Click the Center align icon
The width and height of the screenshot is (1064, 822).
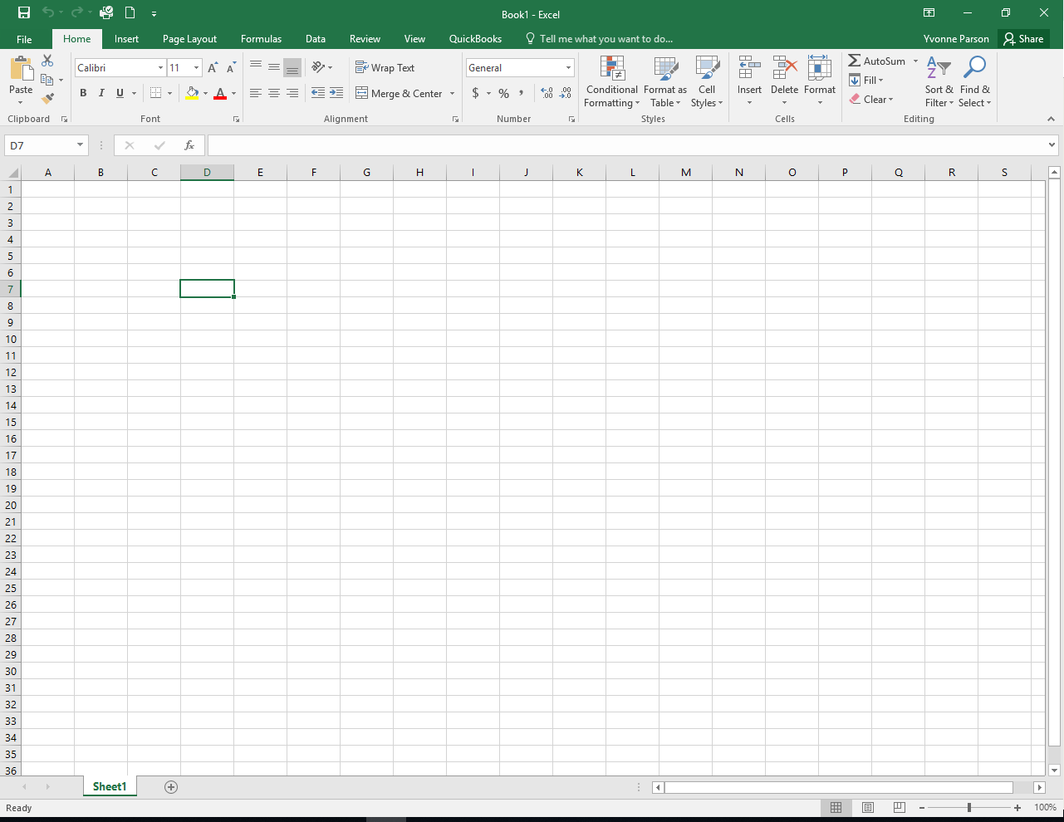(274, 93)
